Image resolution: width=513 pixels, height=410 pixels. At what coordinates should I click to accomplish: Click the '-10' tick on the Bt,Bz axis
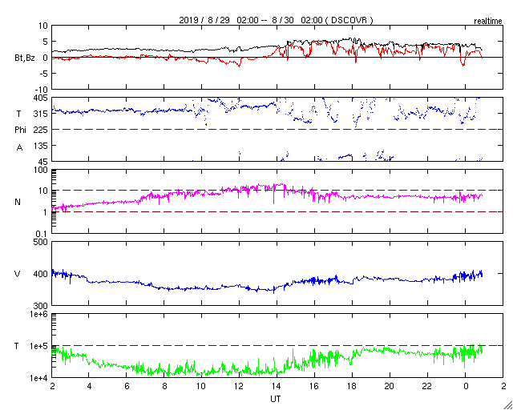point(41,90)
